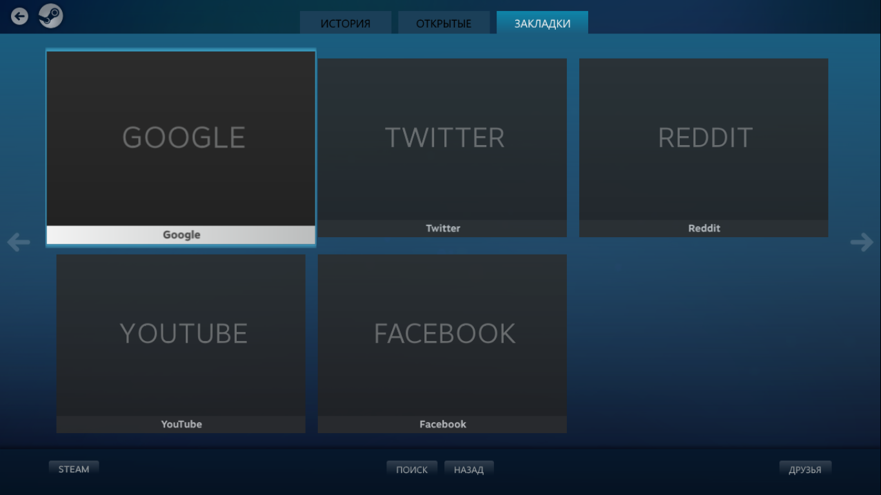Open the Steam logo icon
The height and width of the screenshot is (495, 881).
click(50, 16)
